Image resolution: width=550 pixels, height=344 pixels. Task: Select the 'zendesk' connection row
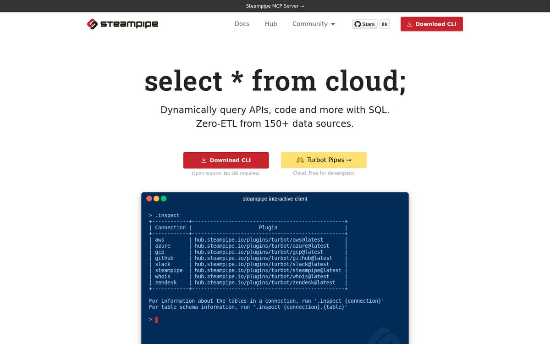point(248,283)
